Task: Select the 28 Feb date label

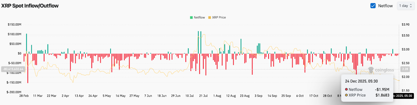Action: point(24,96)
